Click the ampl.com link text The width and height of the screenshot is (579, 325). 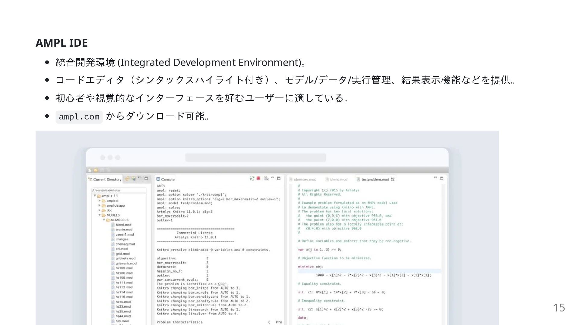(x=79, y=117)
